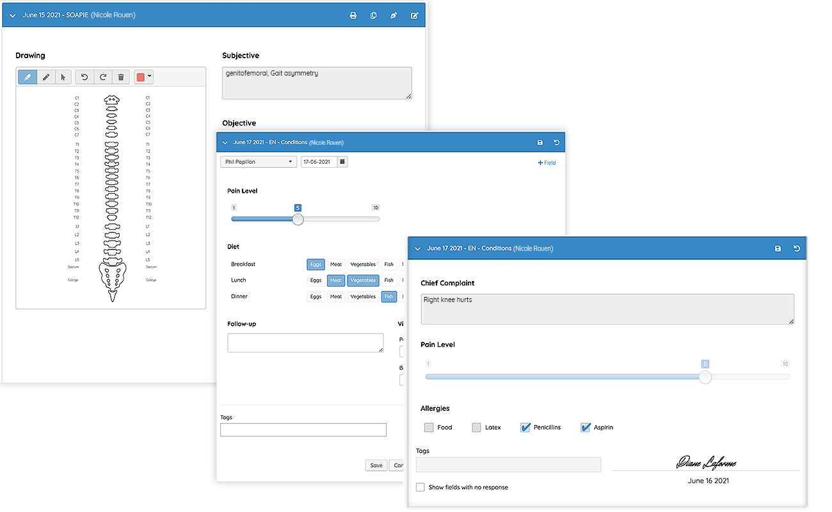Toggle Fish for Lunch
This screenshot has height=512, width=832.
point(388,280)
